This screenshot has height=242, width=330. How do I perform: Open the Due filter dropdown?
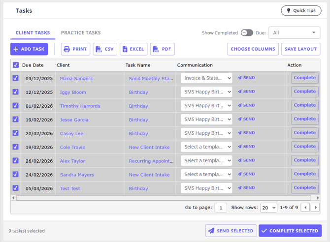294,33
